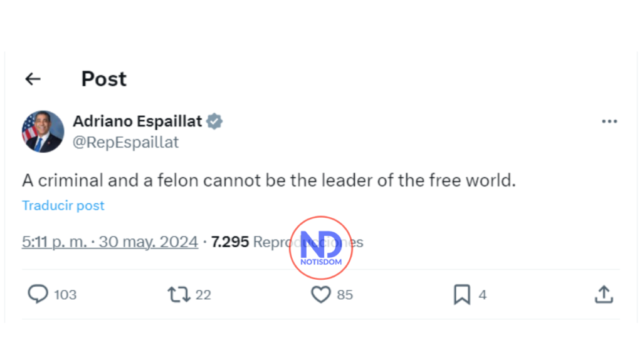Click the Traducir post link
This screenshot has height=363, width=642.
point(63,205)
